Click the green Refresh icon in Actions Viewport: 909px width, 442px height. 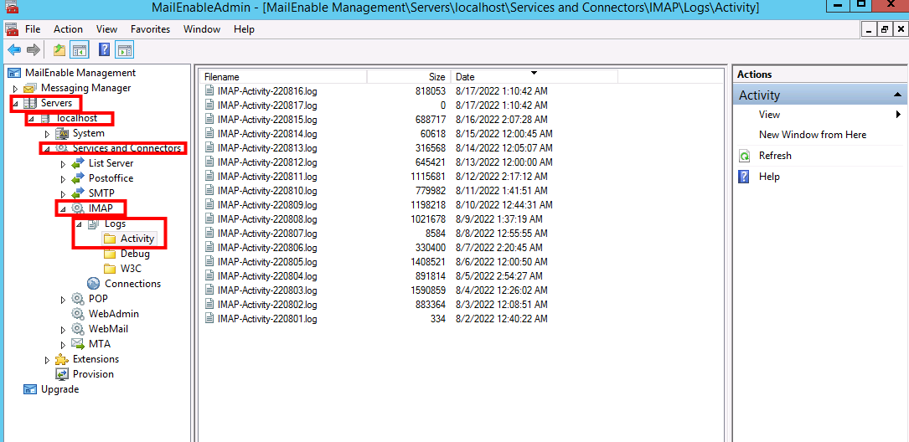(744, 156)
